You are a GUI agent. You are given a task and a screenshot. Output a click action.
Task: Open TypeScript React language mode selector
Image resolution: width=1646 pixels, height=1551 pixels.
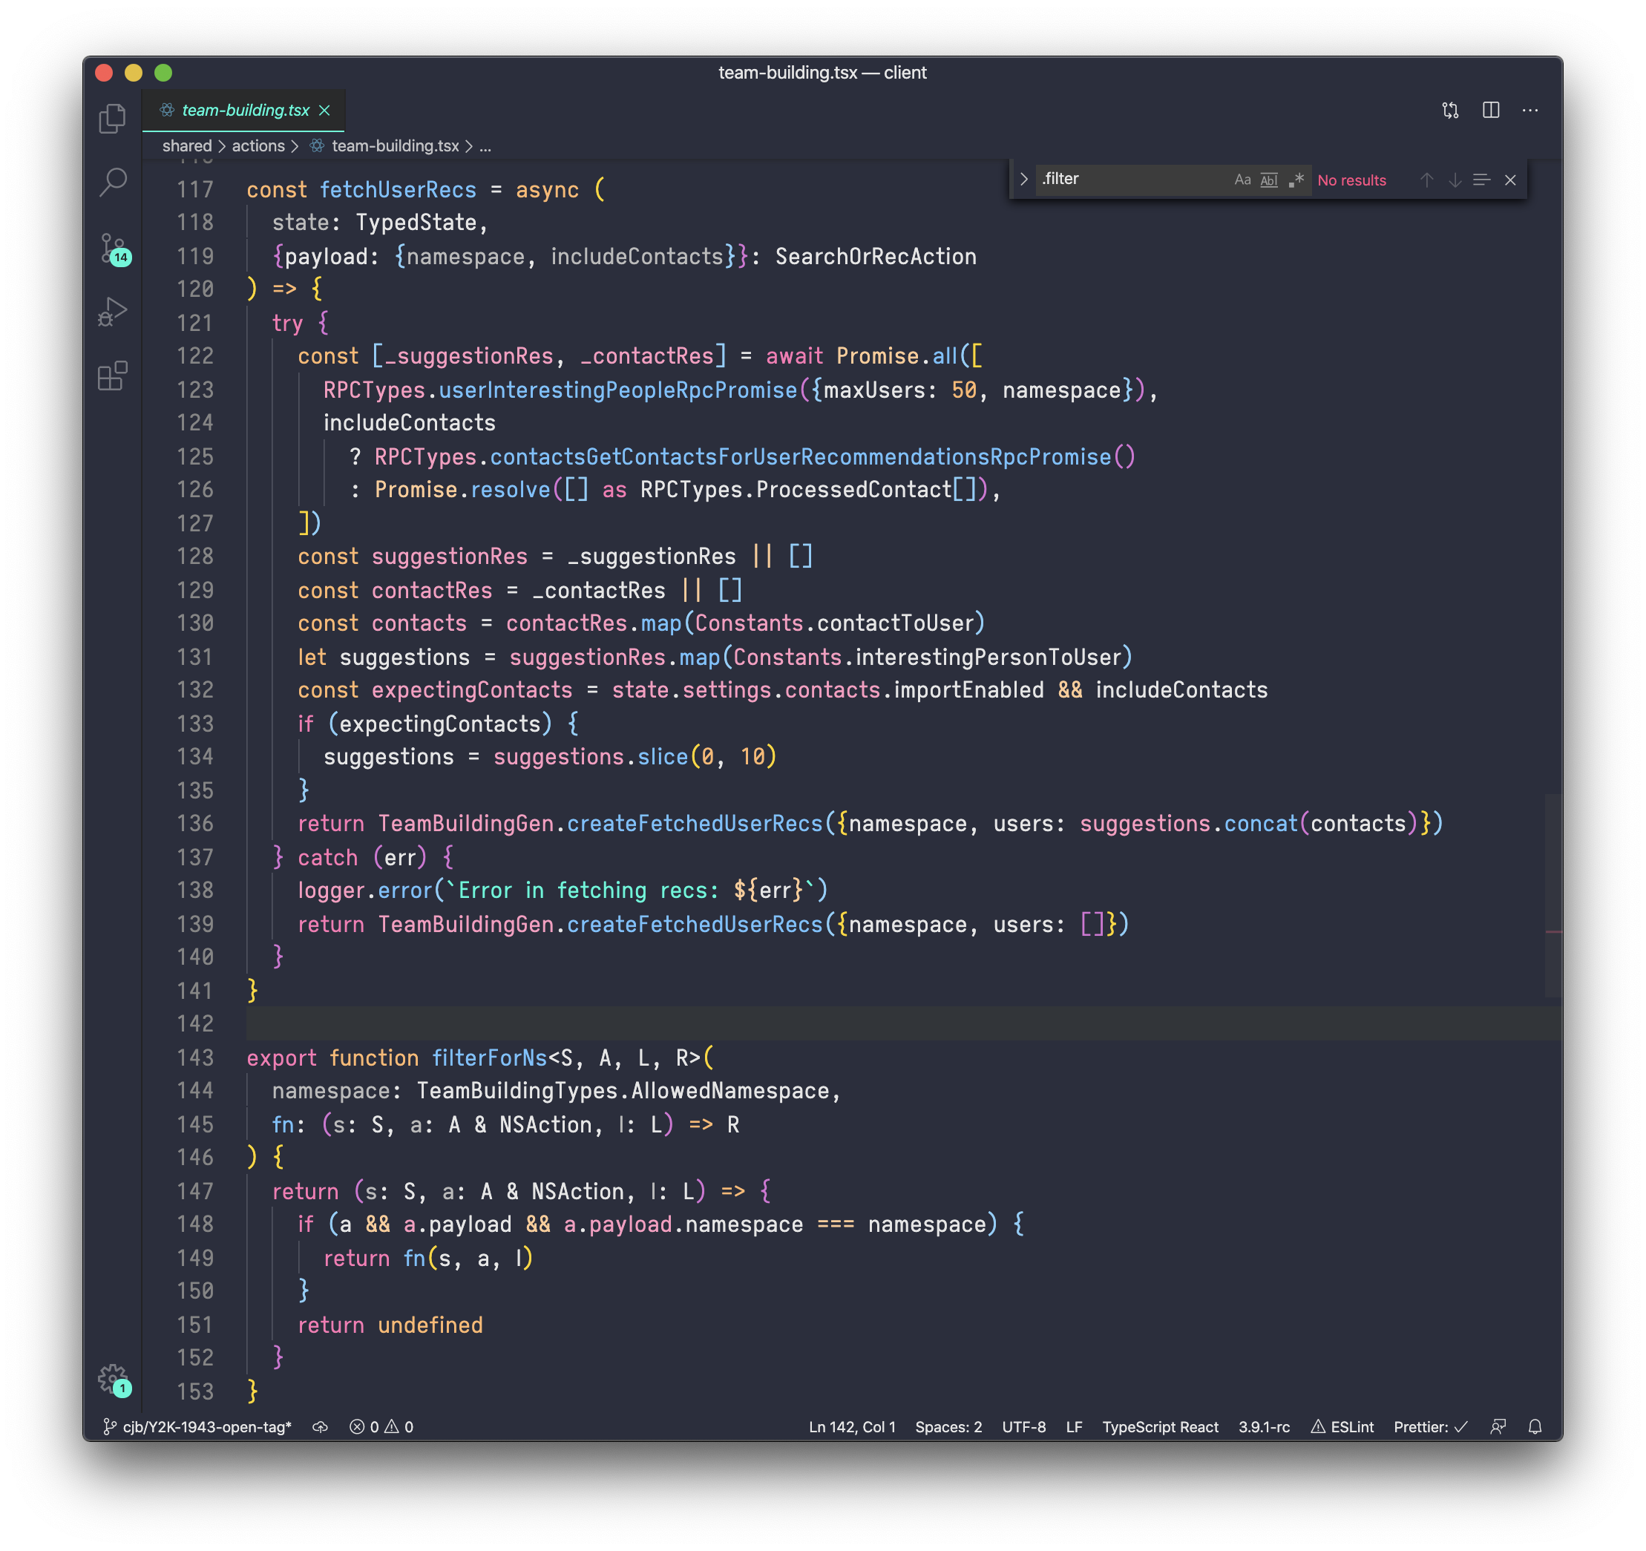tap(1159, 1427)
